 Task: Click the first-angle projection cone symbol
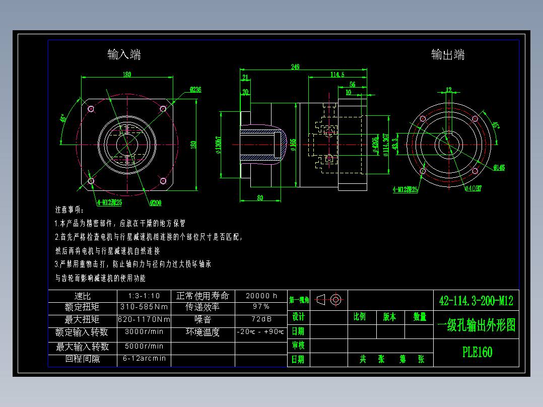[320, 300]
